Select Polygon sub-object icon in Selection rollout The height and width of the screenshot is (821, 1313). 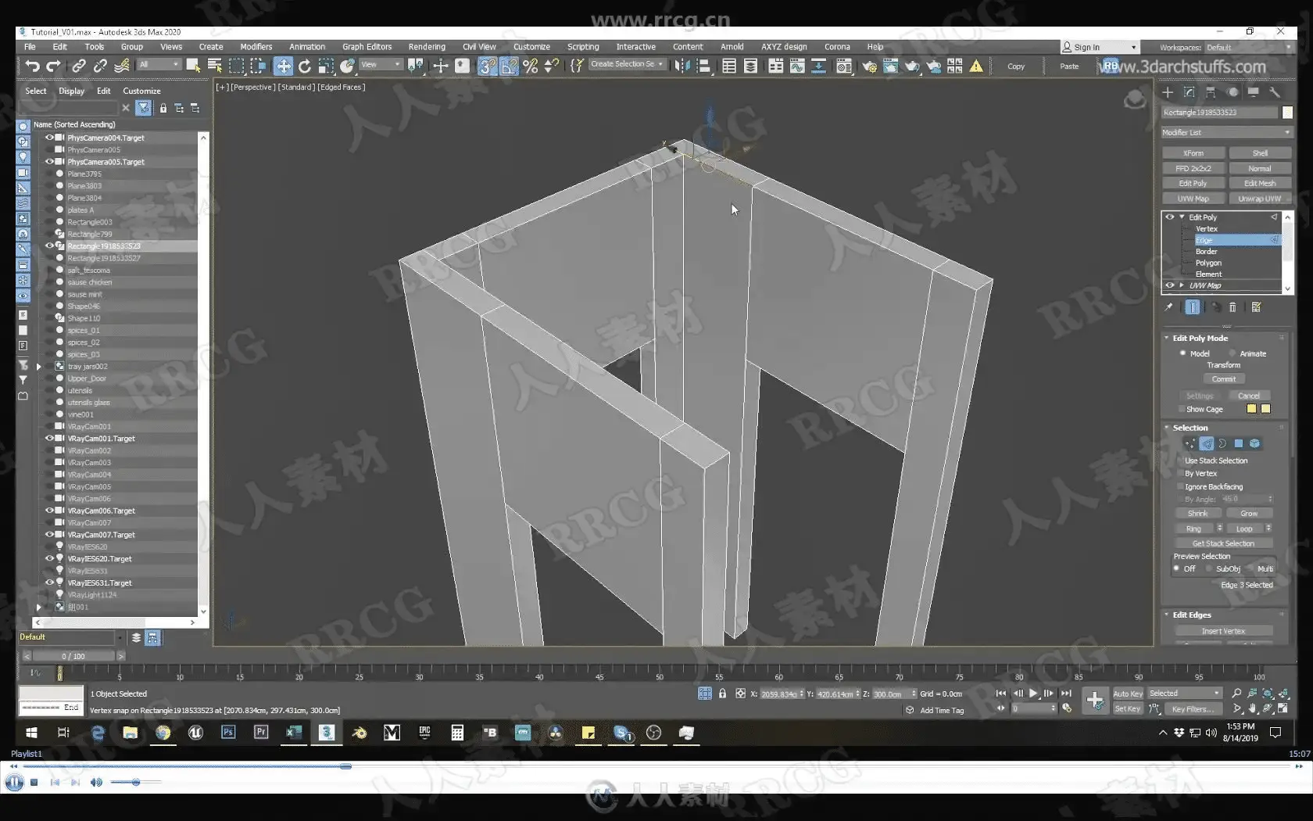(x=1238, y=443)
